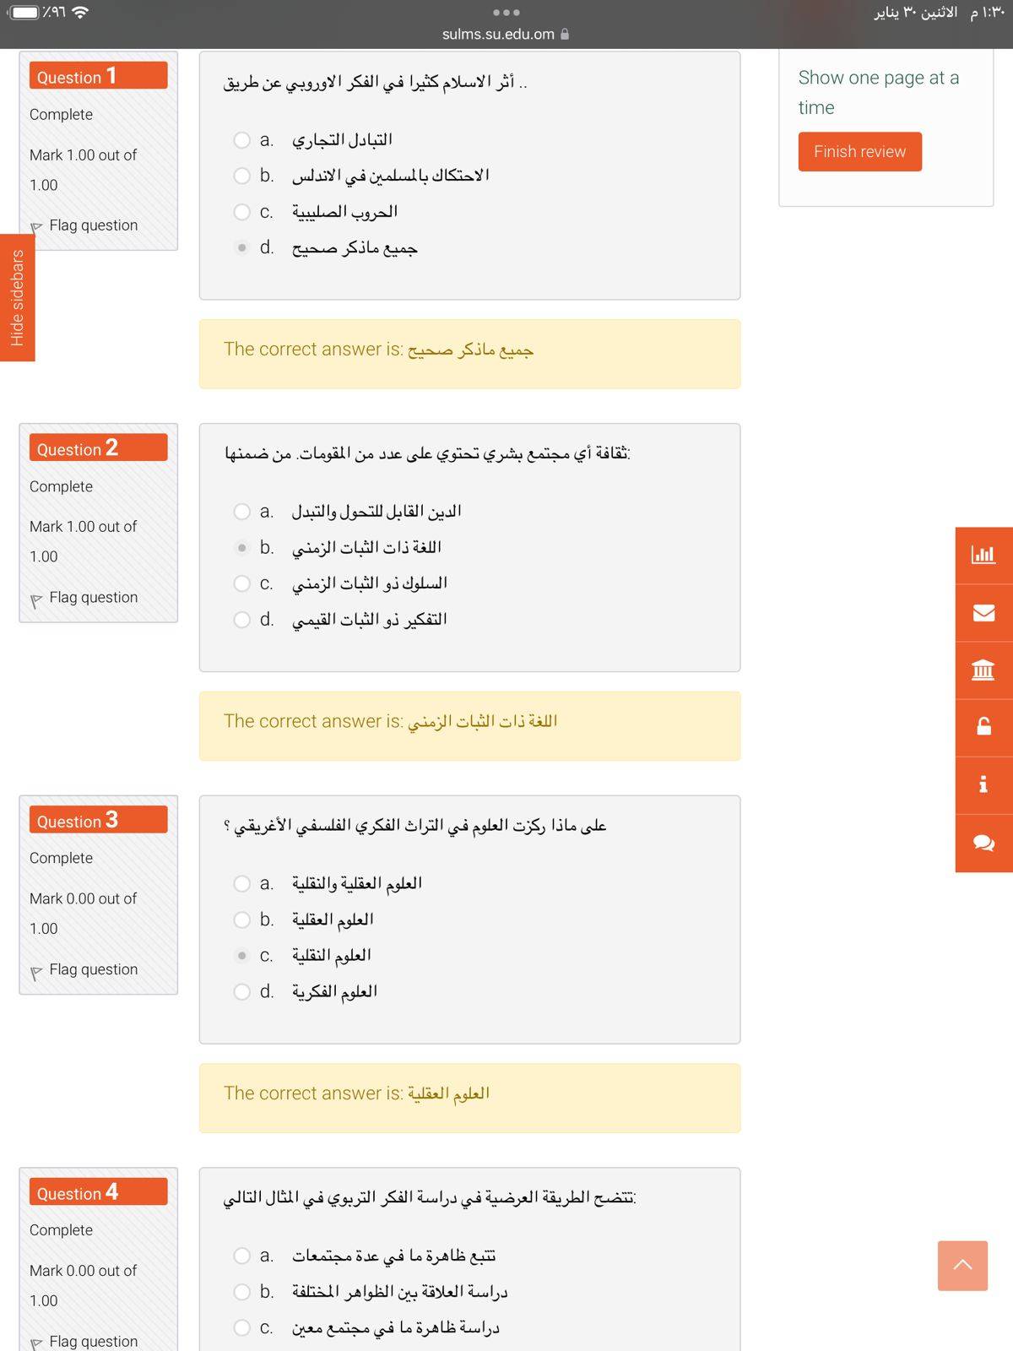Select option a radio in Question 4

coord(242,1256)
